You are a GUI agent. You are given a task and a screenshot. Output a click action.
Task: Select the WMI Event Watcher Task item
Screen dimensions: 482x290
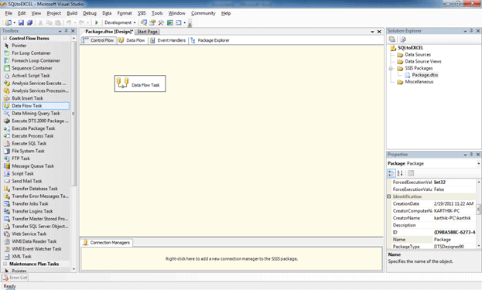pos(36,249)
